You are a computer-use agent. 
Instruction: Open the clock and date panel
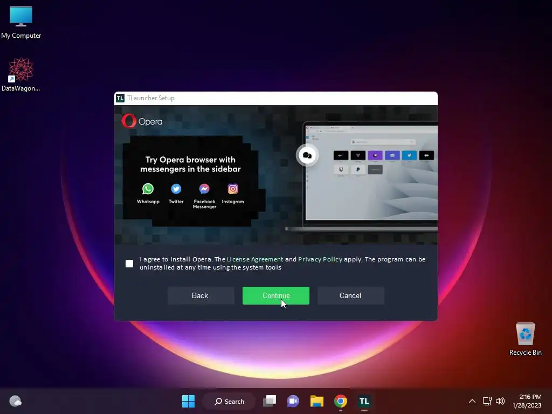point(527,401)
